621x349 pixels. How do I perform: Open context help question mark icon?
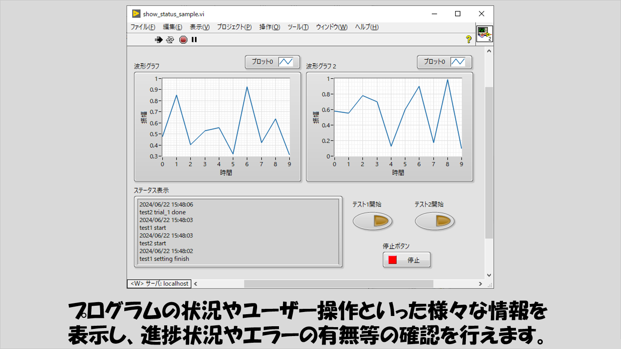[x=469, y=39]
